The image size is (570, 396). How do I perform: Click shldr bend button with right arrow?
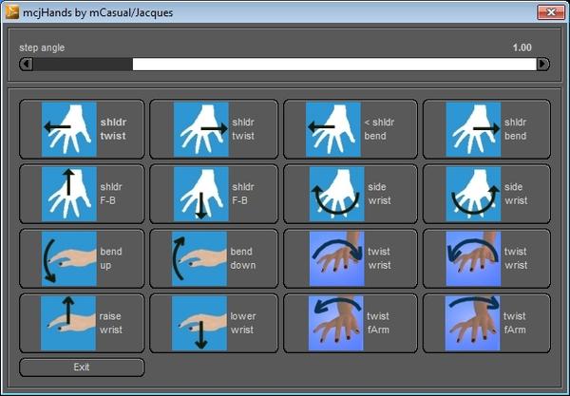point(486,129)
